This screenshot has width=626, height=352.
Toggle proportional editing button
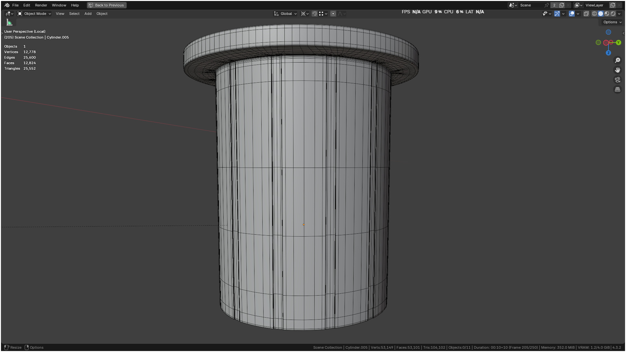tap(333, 14)
